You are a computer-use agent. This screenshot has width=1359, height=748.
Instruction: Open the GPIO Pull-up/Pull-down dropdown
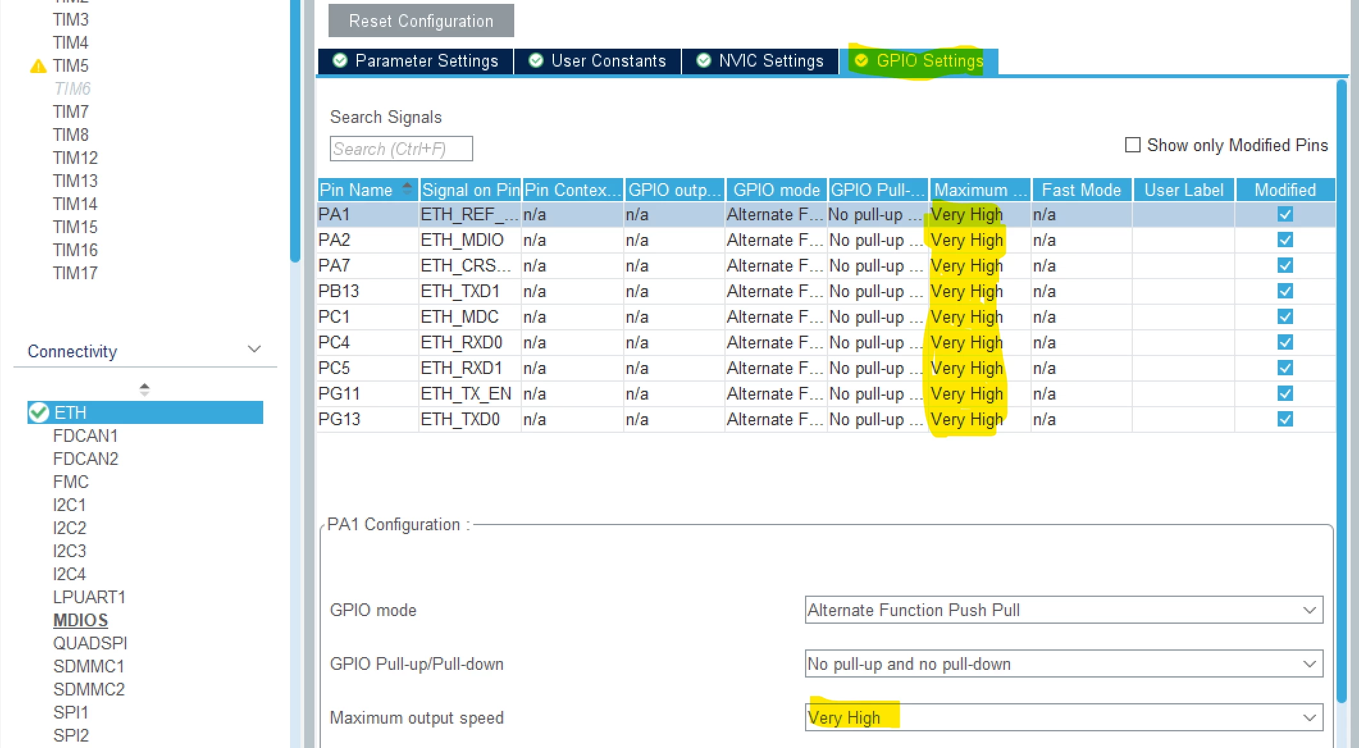tap(1064, 663)
